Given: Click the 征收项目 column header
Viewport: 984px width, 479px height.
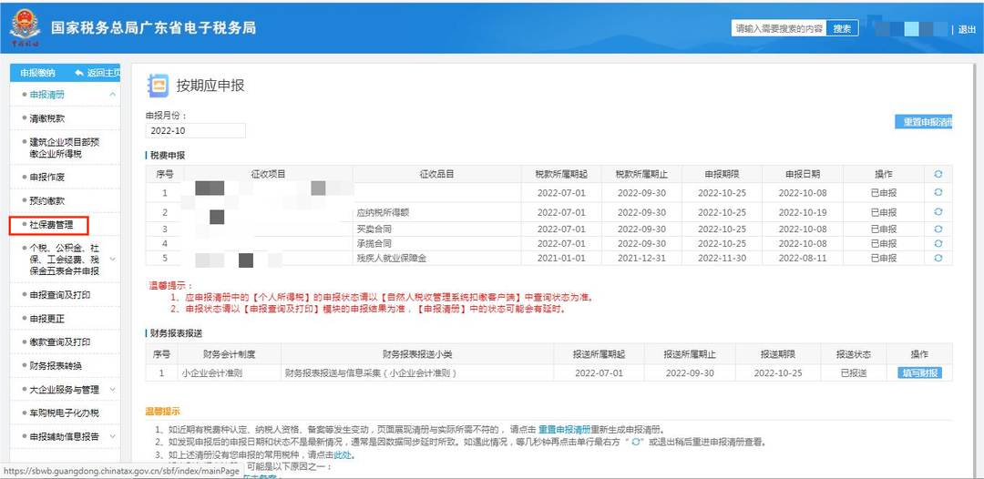Looking at the screenshot, I should 268,174.
